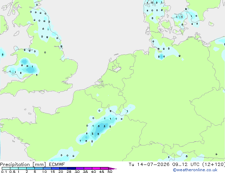Click the legend value label '50'
This screenshot has width=225, height=173.
click(110, 172)
